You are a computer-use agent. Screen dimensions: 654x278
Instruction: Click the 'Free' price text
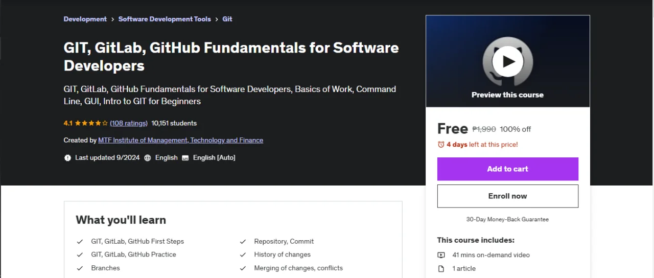[453, 129]
